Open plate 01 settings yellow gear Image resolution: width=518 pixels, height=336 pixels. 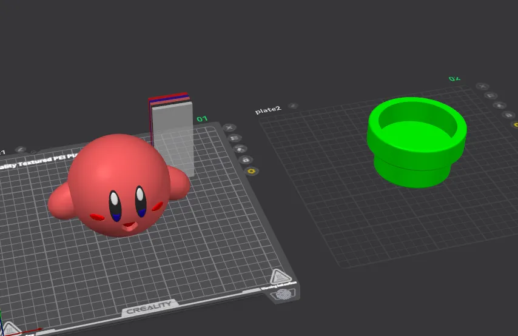click(x=251, y=171)
